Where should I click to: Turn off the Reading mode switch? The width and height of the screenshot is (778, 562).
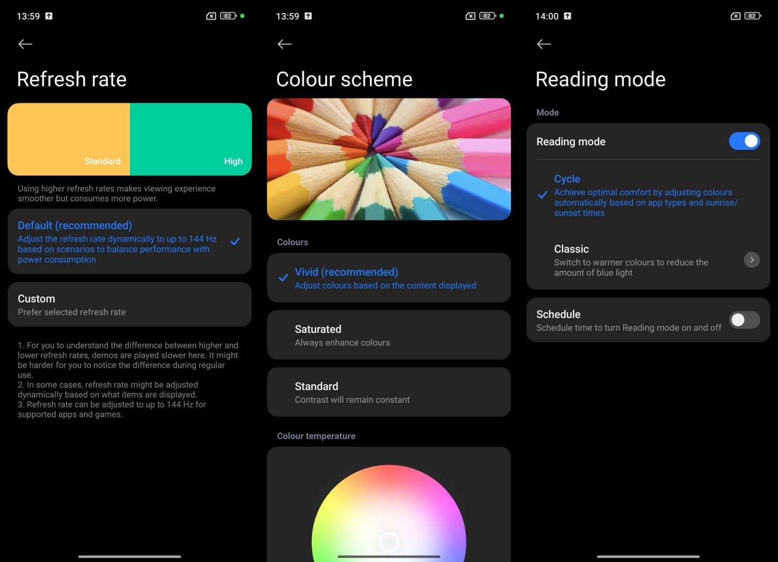pos(744,141)
